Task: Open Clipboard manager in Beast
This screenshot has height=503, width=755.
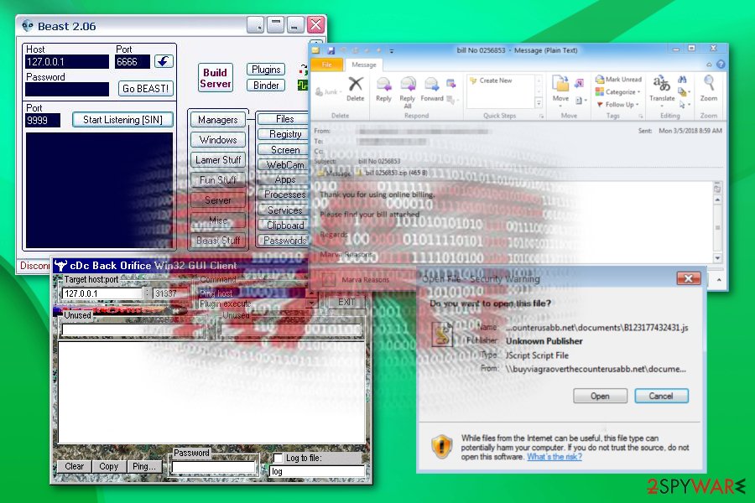Action: click(284, 225)
